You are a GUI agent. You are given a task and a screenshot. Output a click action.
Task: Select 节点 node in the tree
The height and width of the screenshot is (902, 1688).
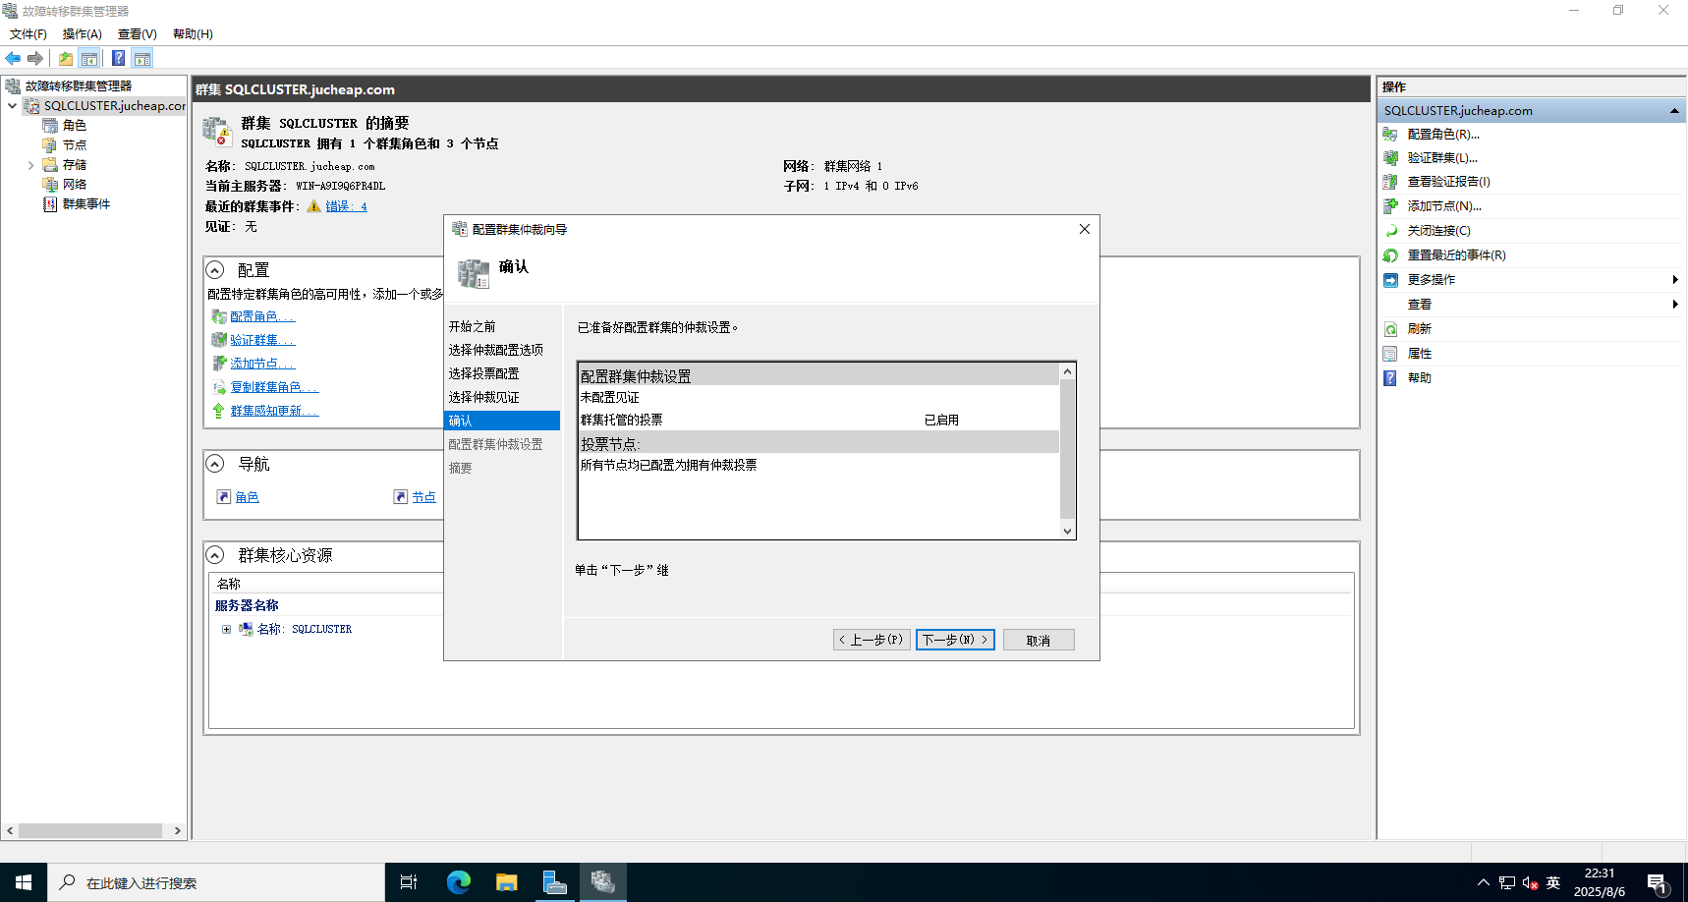[75, 144]
